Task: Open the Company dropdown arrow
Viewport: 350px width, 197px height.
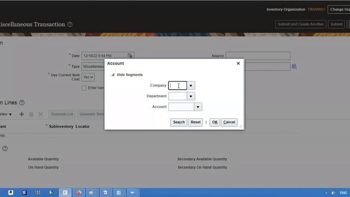Action: point(191,85)
